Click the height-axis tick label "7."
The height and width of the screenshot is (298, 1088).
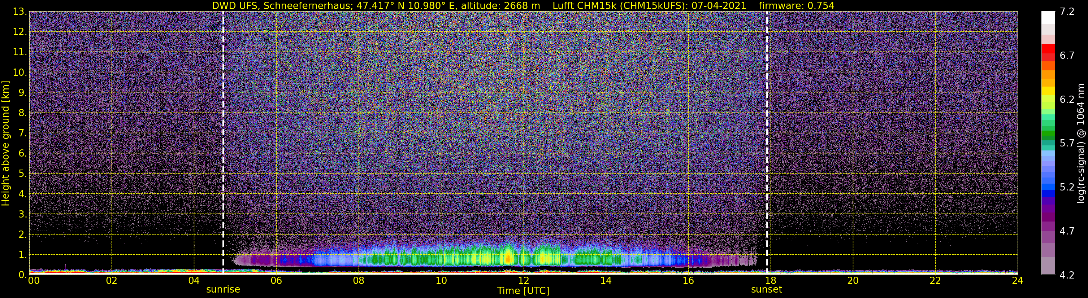(x=22, y=133)
